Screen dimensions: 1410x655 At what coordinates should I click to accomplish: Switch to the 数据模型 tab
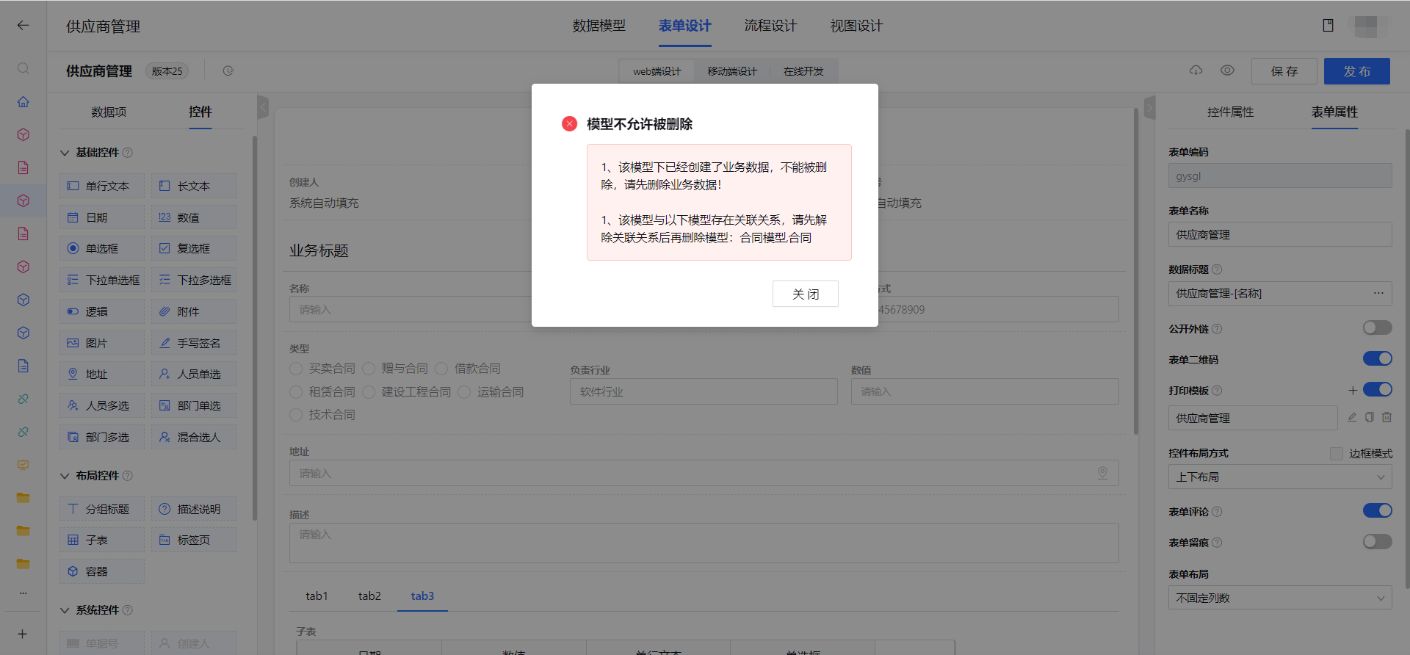pyautogui.click(x=599, y=26)
